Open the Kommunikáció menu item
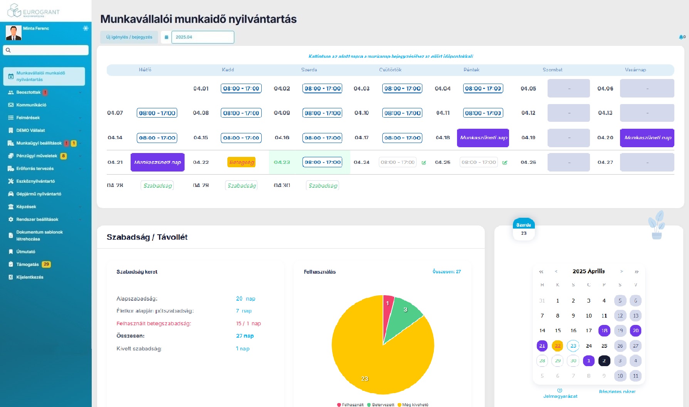 pyautogui.click(x=31, y=105)
